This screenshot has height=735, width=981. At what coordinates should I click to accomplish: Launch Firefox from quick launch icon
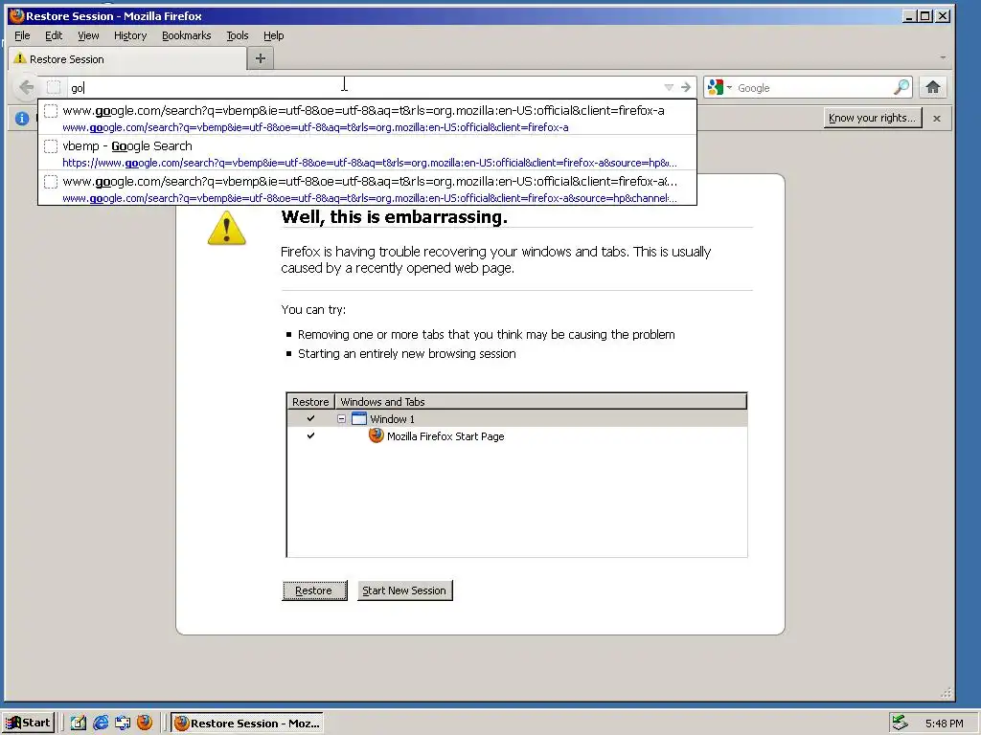[x=145, y=723]
